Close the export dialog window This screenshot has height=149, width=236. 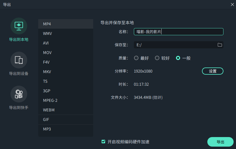click(232, 4)
